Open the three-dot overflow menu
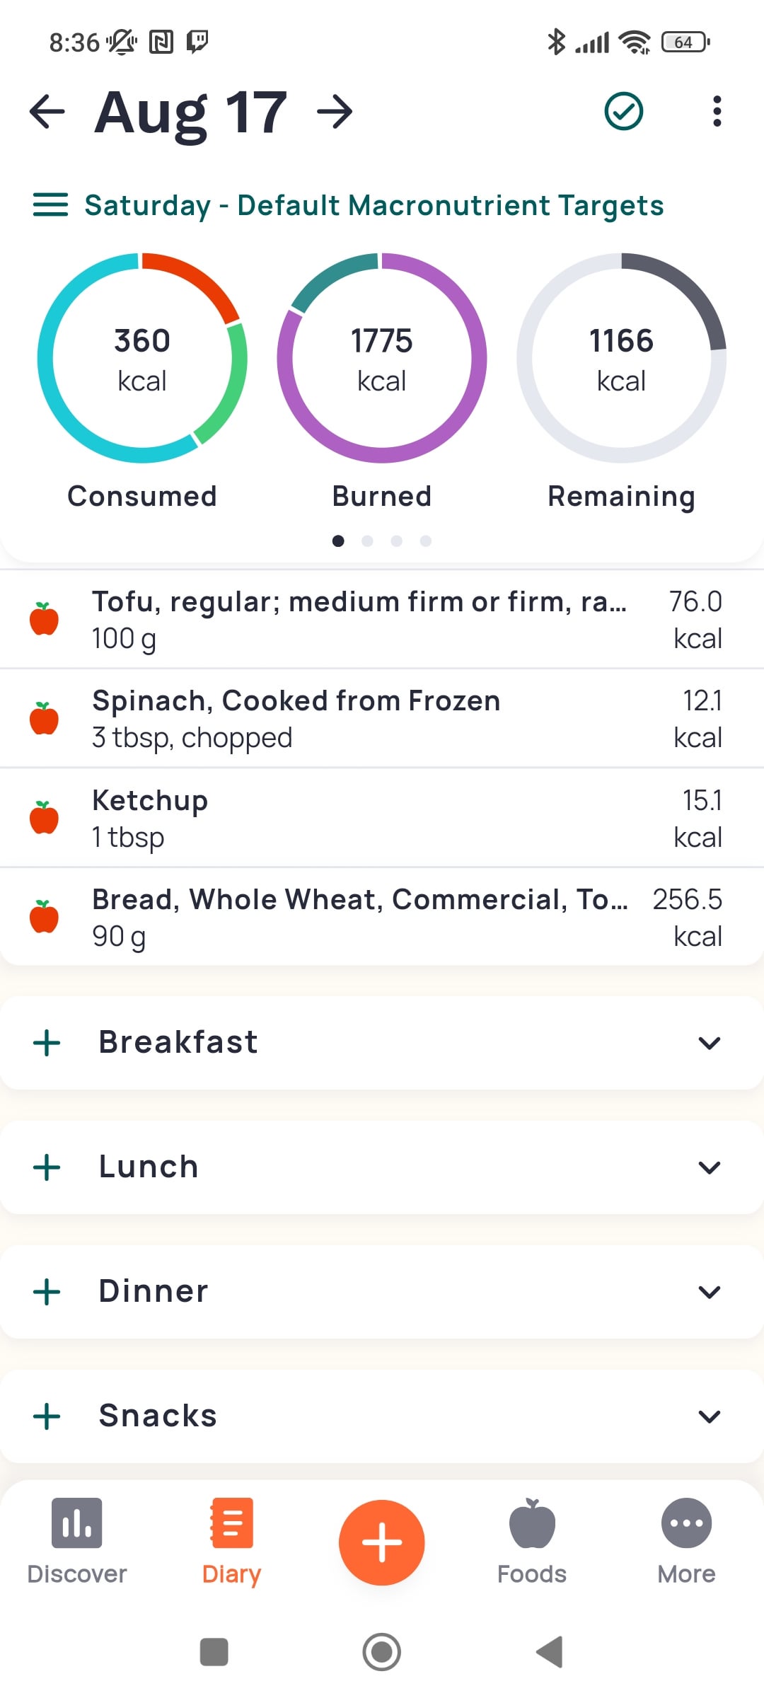This screenshot has width=764, height=1698. pyautogui.click(x=717, y=112)
